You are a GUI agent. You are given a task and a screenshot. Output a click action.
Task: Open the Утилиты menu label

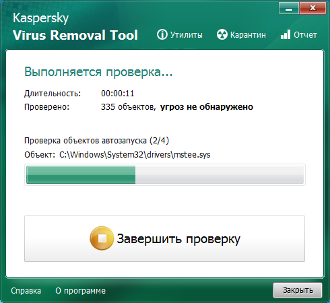click(x=187, y=35)
